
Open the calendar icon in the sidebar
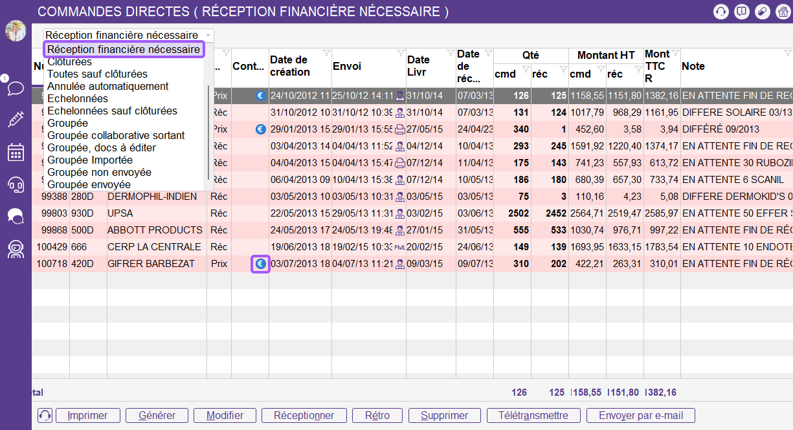[16, 153]
